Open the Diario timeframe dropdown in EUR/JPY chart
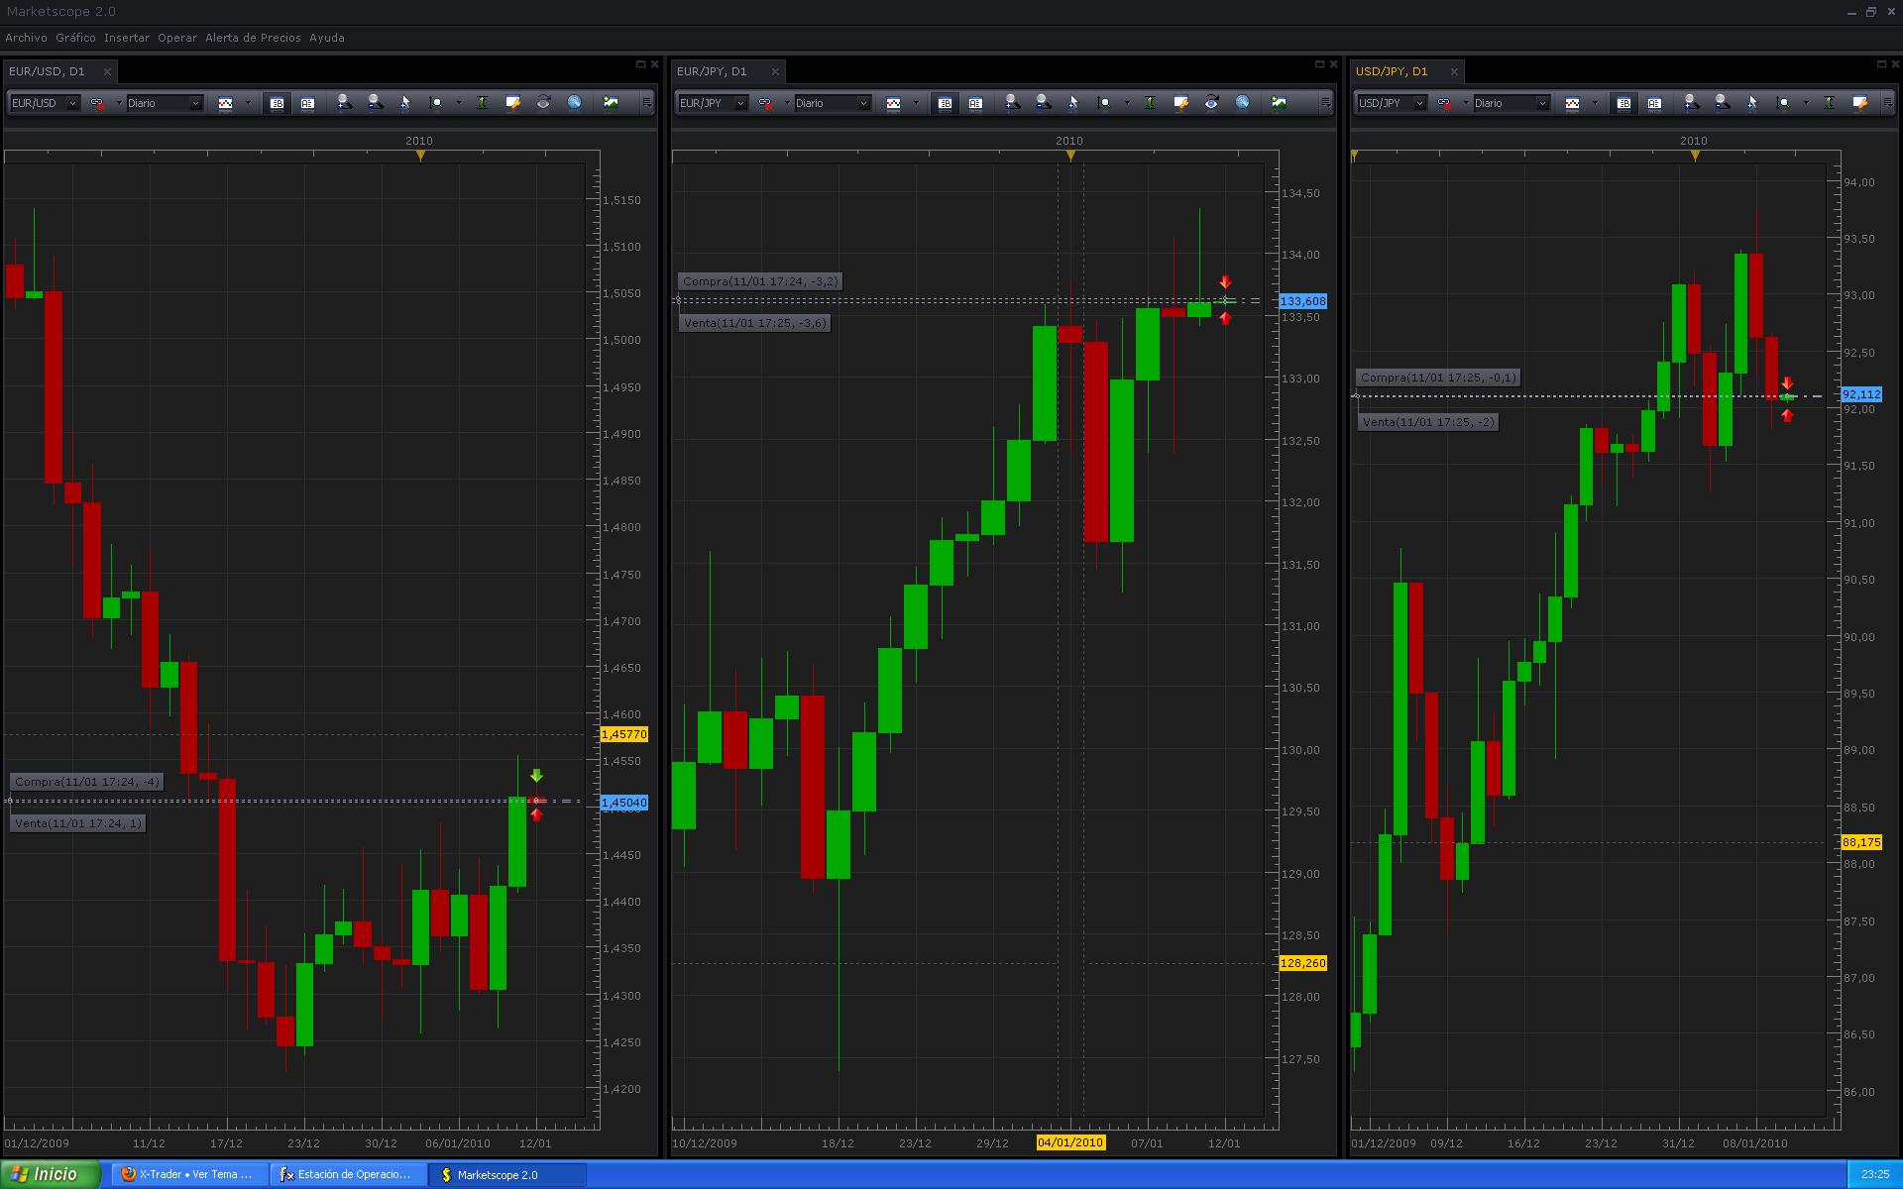 click(x=863, y=103)
